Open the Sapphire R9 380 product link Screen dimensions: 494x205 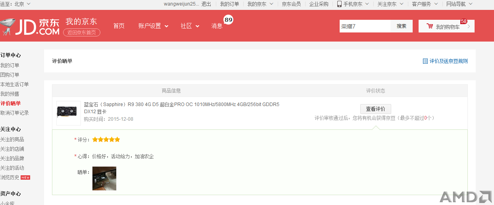coord(182,108)
